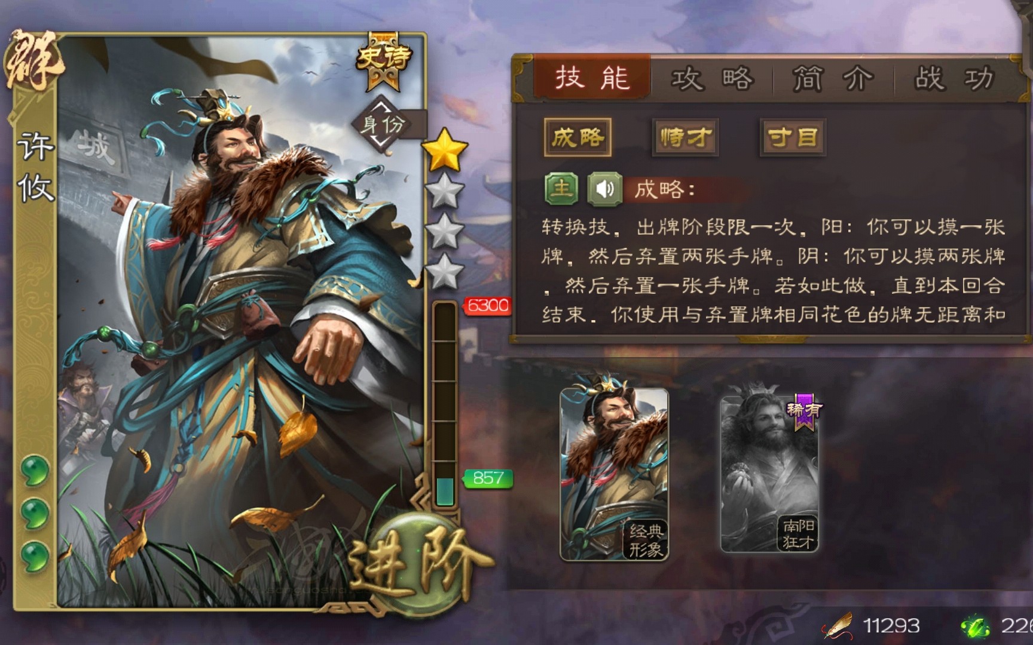
Task: Select the fourth silver star
Action: [444, 271]
